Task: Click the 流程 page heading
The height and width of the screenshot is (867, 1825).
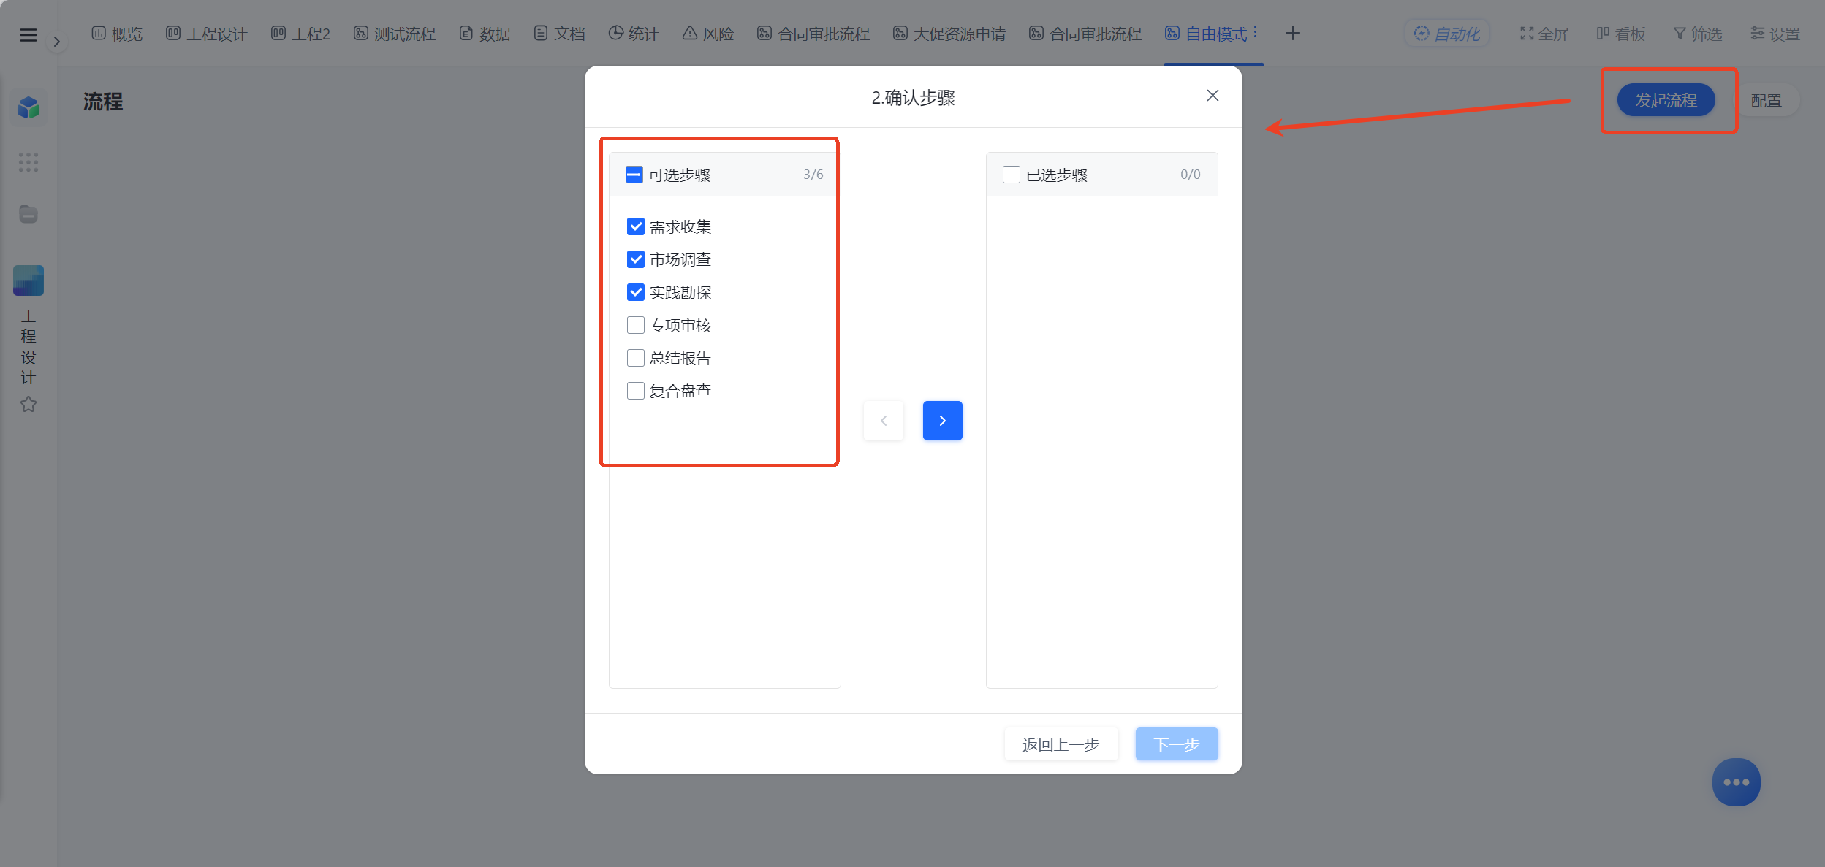Action: coord(103,102)
